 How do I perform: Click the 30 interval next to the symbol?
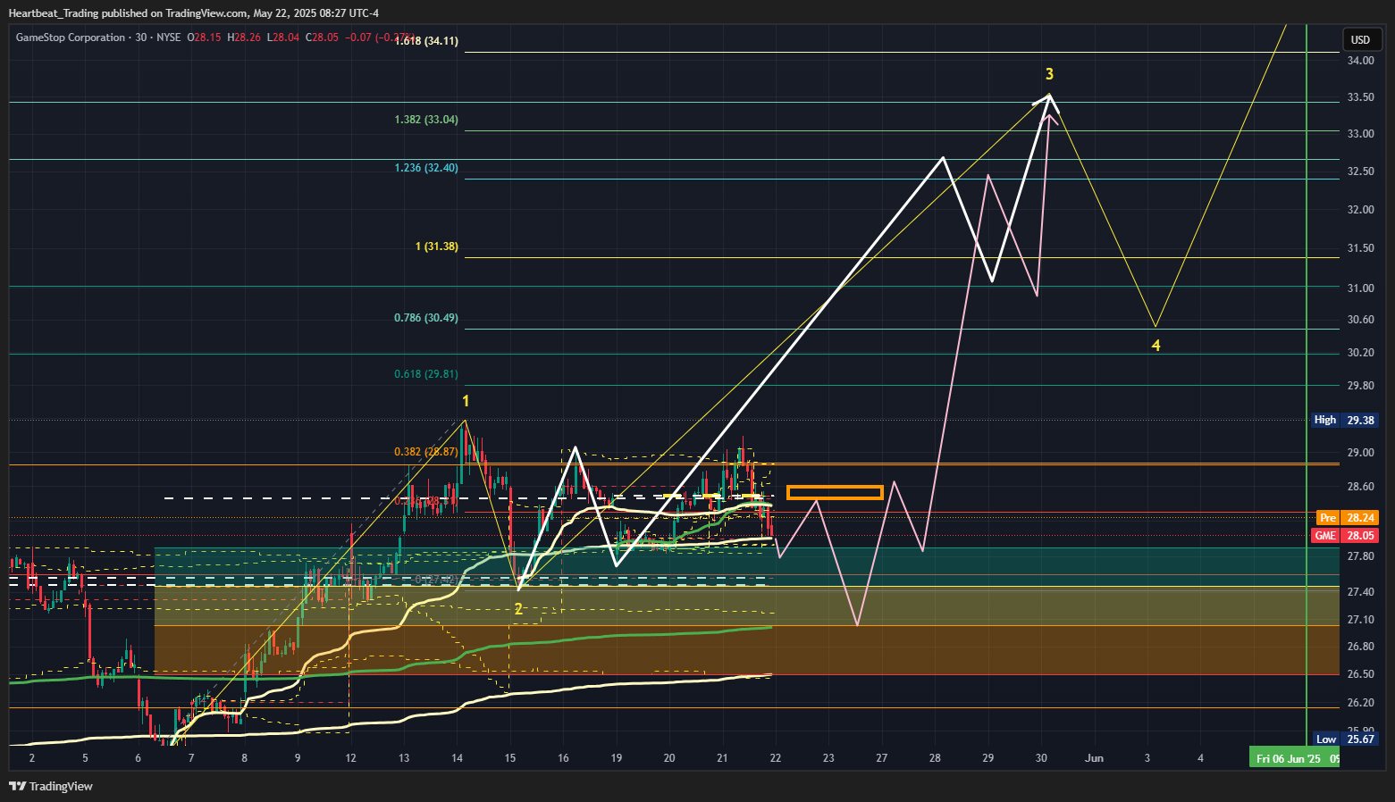tap(141, 38)
